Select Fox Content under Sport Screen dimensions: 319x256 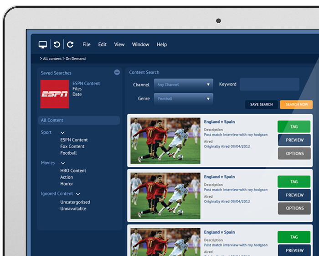(72, 146)
